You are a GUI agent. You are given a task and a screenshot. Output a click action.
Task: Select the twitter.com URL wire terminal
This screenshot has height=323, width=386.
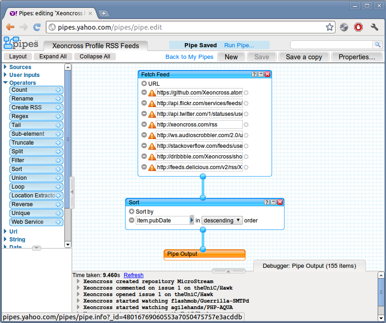pos(246,114)
